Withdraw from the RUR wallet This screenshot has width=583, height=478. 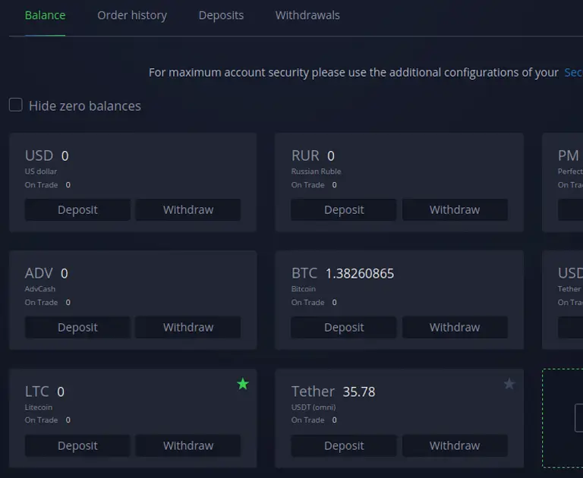pyautogui.click(x=455, y=209)
